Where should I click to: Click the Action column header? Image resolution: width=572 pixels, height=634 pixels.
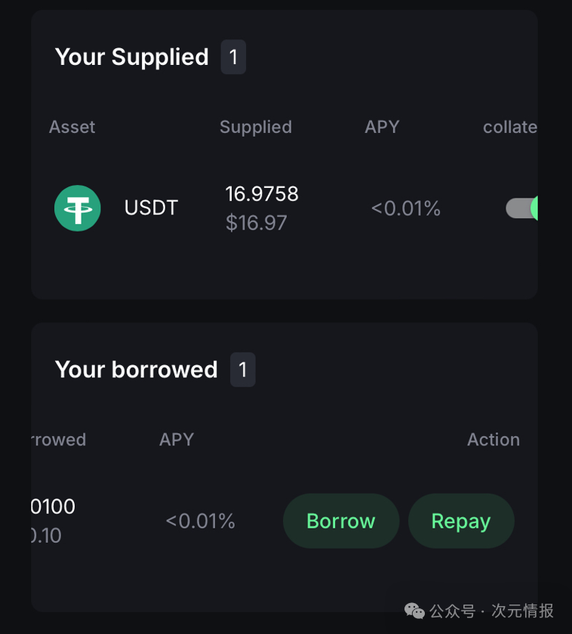[493, 439]
